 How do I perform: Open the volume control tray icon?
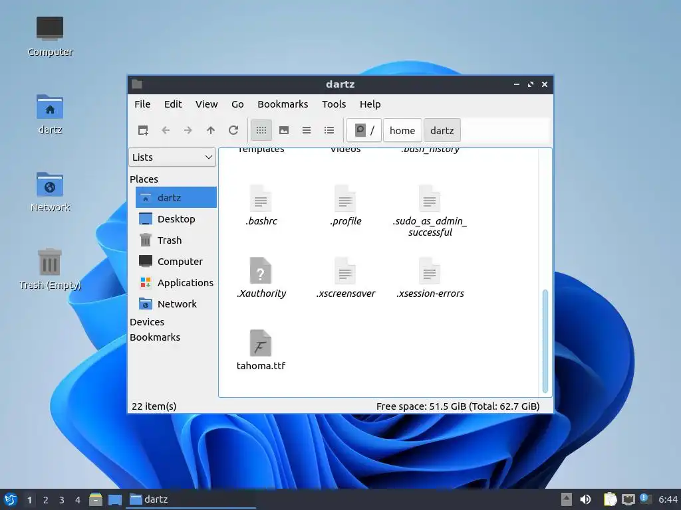585,499
